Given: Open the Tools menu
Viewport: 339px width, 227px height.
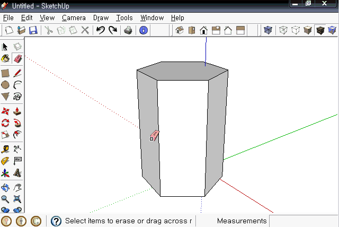Looking at the screenshot, I should click(x=124, y=18).
